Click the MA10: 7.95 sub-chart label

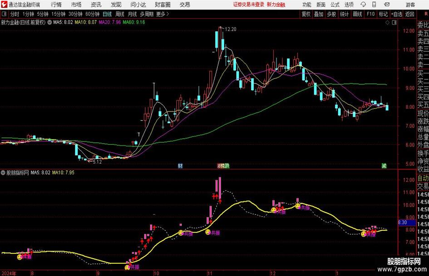[63, 172]
